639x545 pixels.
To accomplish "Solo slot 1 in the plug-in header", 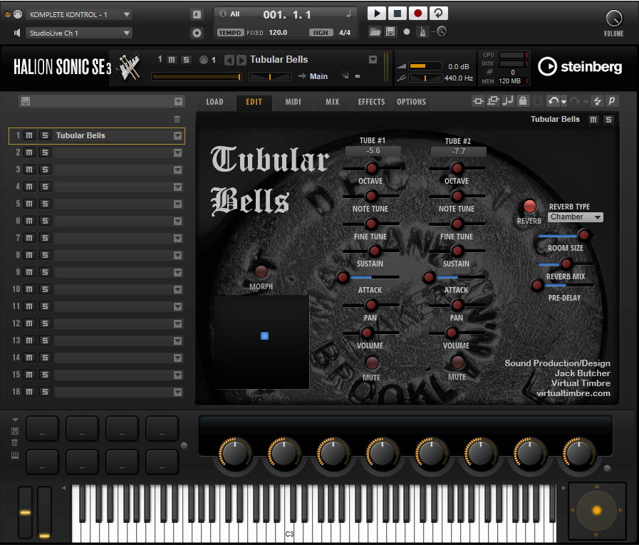I will tap(186, 60).
